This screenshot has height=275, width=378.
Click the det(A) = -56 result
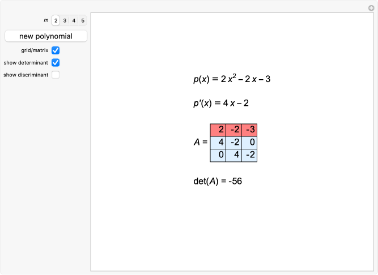tap(218, 181)
